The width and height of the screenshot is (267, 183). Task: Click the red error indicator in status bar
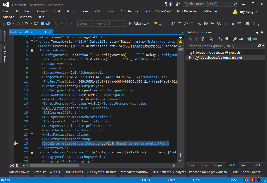click(x=252, y=180)
